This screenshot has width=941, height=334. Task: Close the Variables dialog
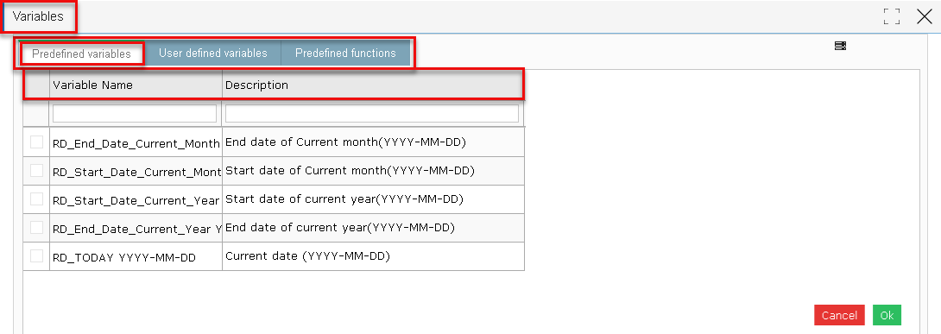point(925,16)
